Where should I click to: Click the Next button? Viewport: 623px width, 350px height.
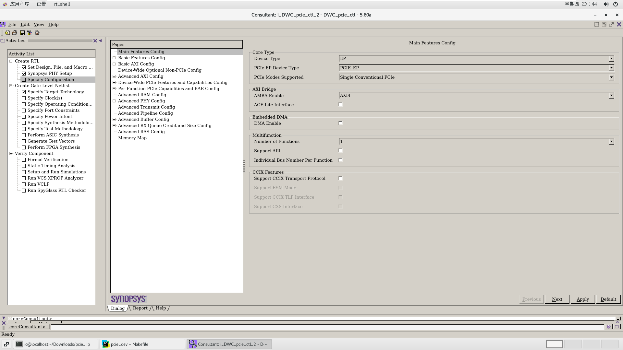[x=557, y=299]
